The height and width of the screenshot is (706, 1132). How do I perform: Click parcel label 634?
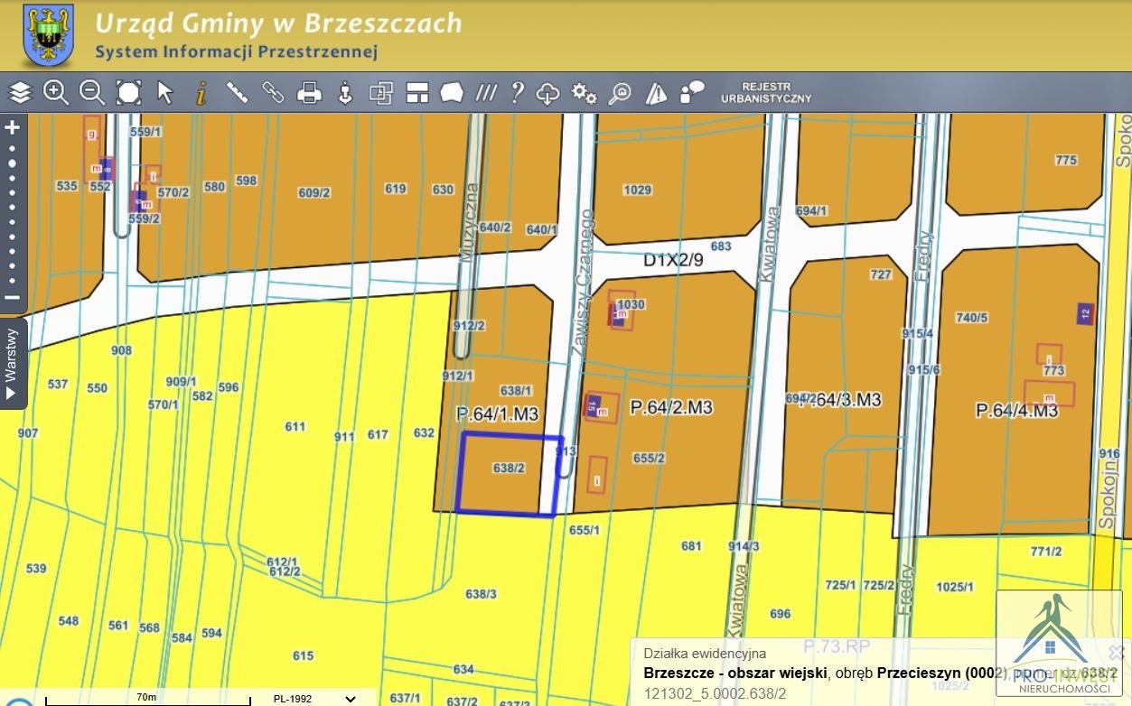coord(463,670)
